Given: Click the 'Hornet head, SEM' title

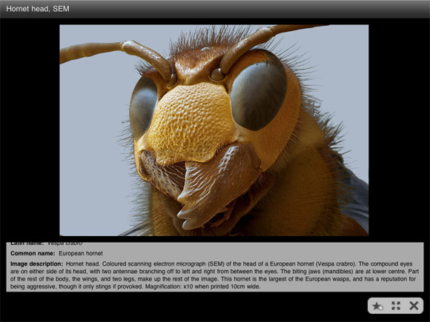Looking at the screenshot, I should [x=38, y=9].
